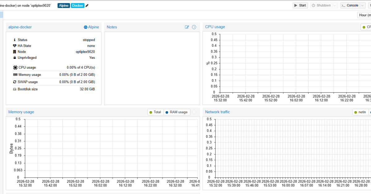Click the Status info icon
371x194 pixels.
[15, 40]
